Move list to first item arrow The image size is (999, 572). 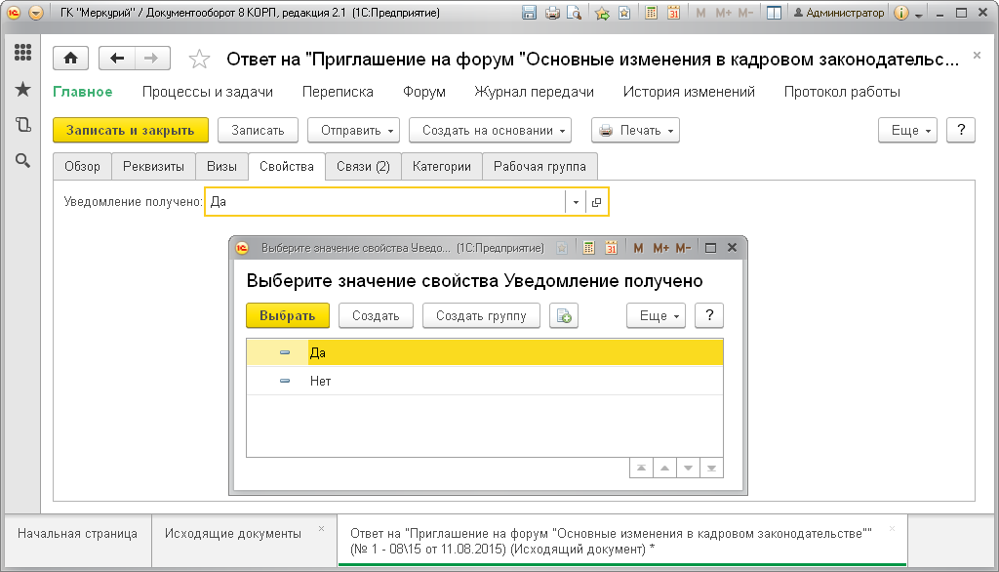pos(642,469)
